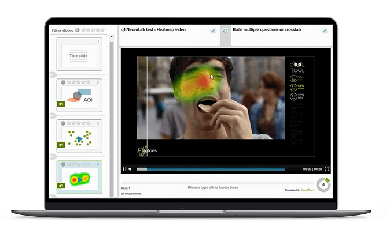The width and height of the screenshot is (390, 230).
Task: Click the 68% emotion face in the video
Action: (293, 87)
